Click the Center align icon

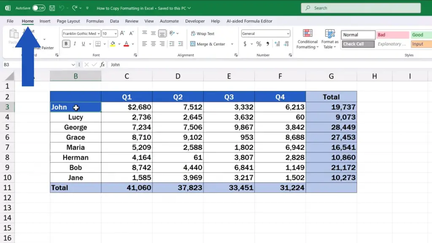(x=153, y=44)
